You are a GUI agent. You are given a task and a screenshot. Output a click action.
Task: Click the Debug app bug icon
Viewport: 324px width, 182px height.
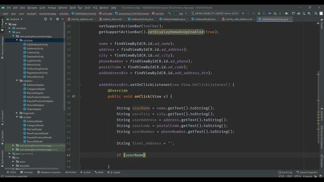259,14
